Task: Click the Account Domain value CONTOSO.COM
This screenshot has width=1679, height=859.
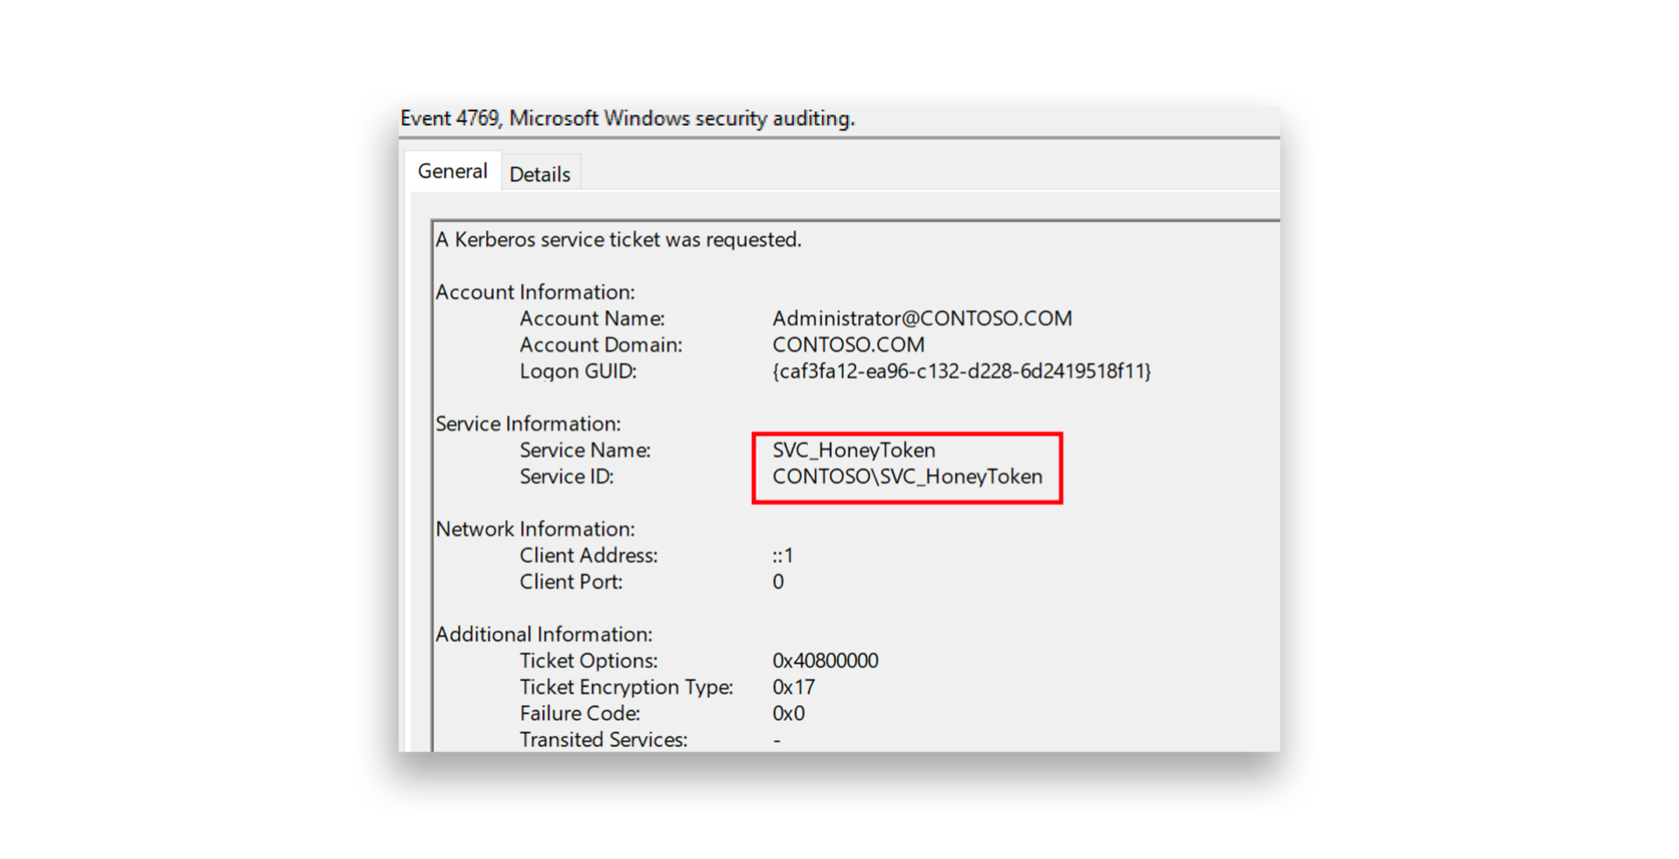Action: [x=847, y=345]
